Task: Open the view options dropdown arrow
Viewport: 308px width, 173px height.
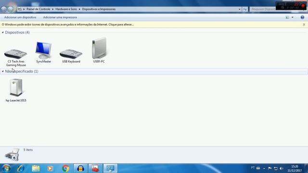Action: (x=293, y=17)
